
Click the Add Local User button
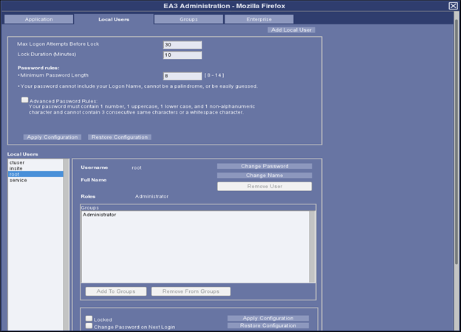291,30
